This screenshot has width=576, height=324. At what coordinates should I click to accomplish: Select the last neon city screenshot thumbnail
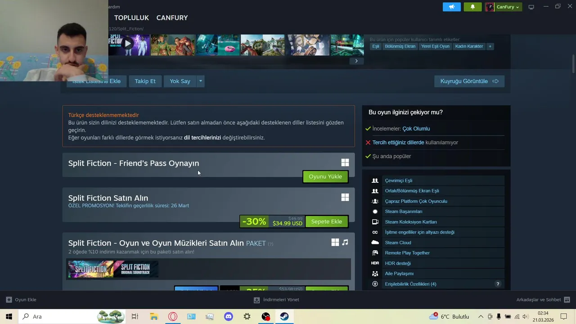pos(347,45)
